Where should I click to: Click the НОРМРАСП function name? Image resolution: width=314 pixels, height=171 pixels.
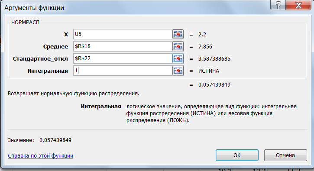coord(25,23)
